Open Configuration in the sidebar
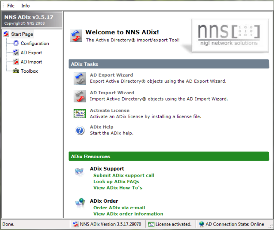The height and width of the screenshot is (230, 274). click(x=35, y=43)
